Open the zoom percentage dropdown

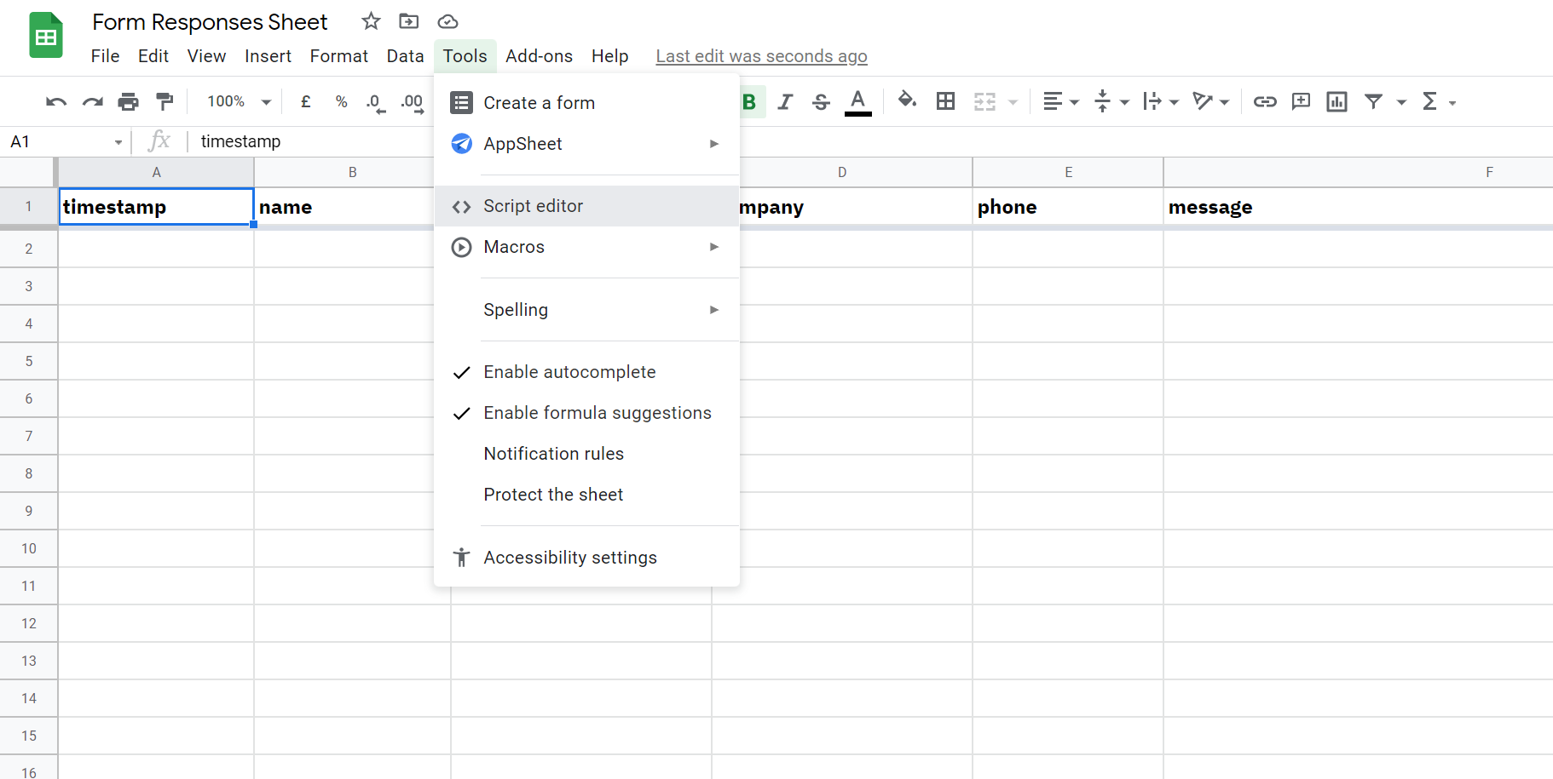pyautogui.click(x=236, y=101)
